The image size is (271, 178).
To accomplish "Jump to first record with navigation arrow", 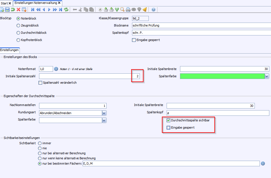I will 33,9.
